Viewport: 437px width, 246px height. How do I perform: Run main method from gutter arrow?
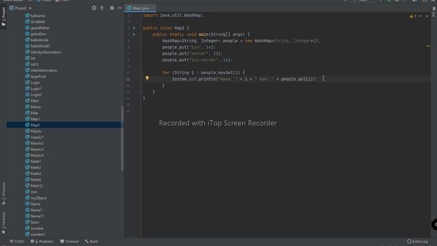click(x=134, y=34)
